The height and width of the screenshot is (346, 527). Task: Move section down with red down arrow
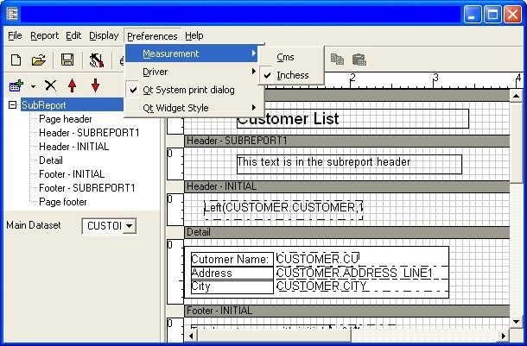point(95,85)
